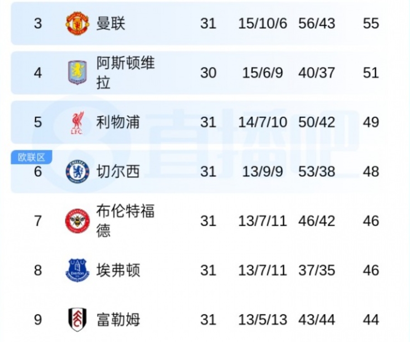410x342 pixels.
Task: Click the 切尔西 team name entry
Action: (x=119, y=173)
